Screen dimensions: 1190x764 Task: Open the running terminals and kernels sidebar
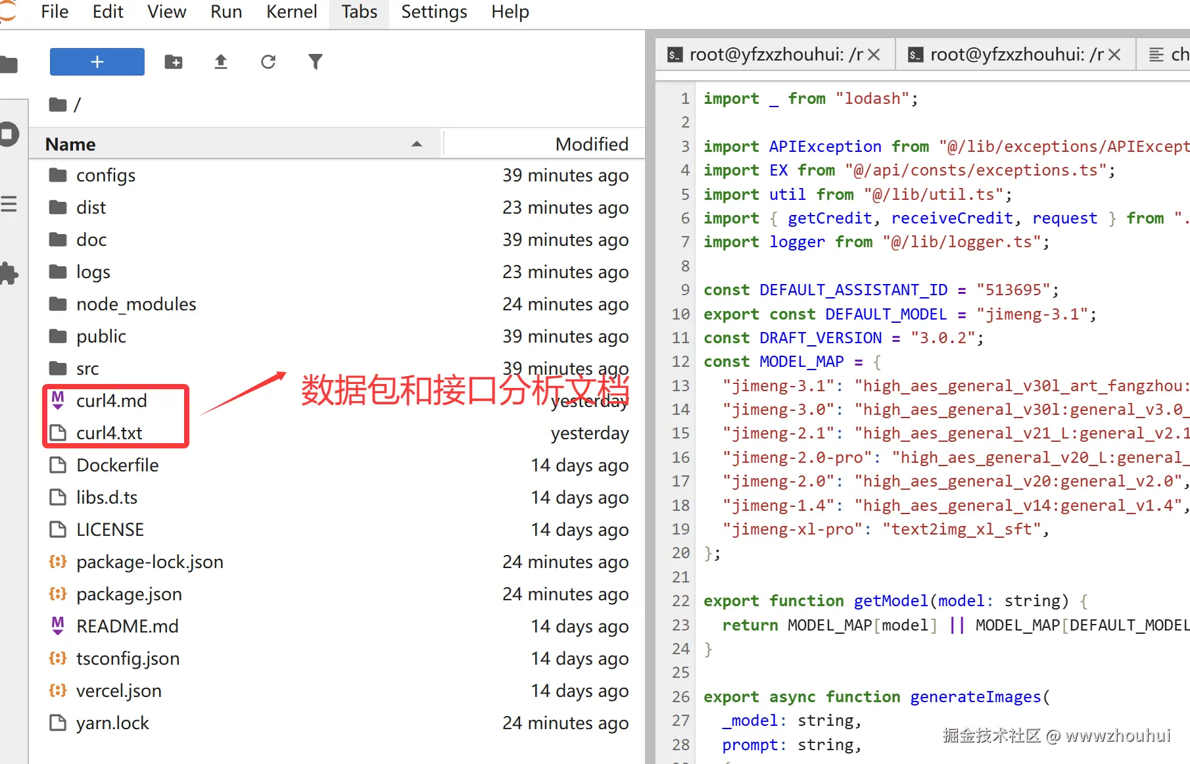(x=9, y=134)
